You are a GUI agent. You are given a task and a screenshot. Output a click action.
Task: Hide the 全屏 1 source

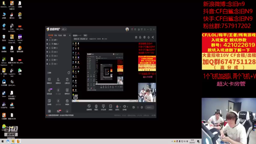[x=47, y=40]
